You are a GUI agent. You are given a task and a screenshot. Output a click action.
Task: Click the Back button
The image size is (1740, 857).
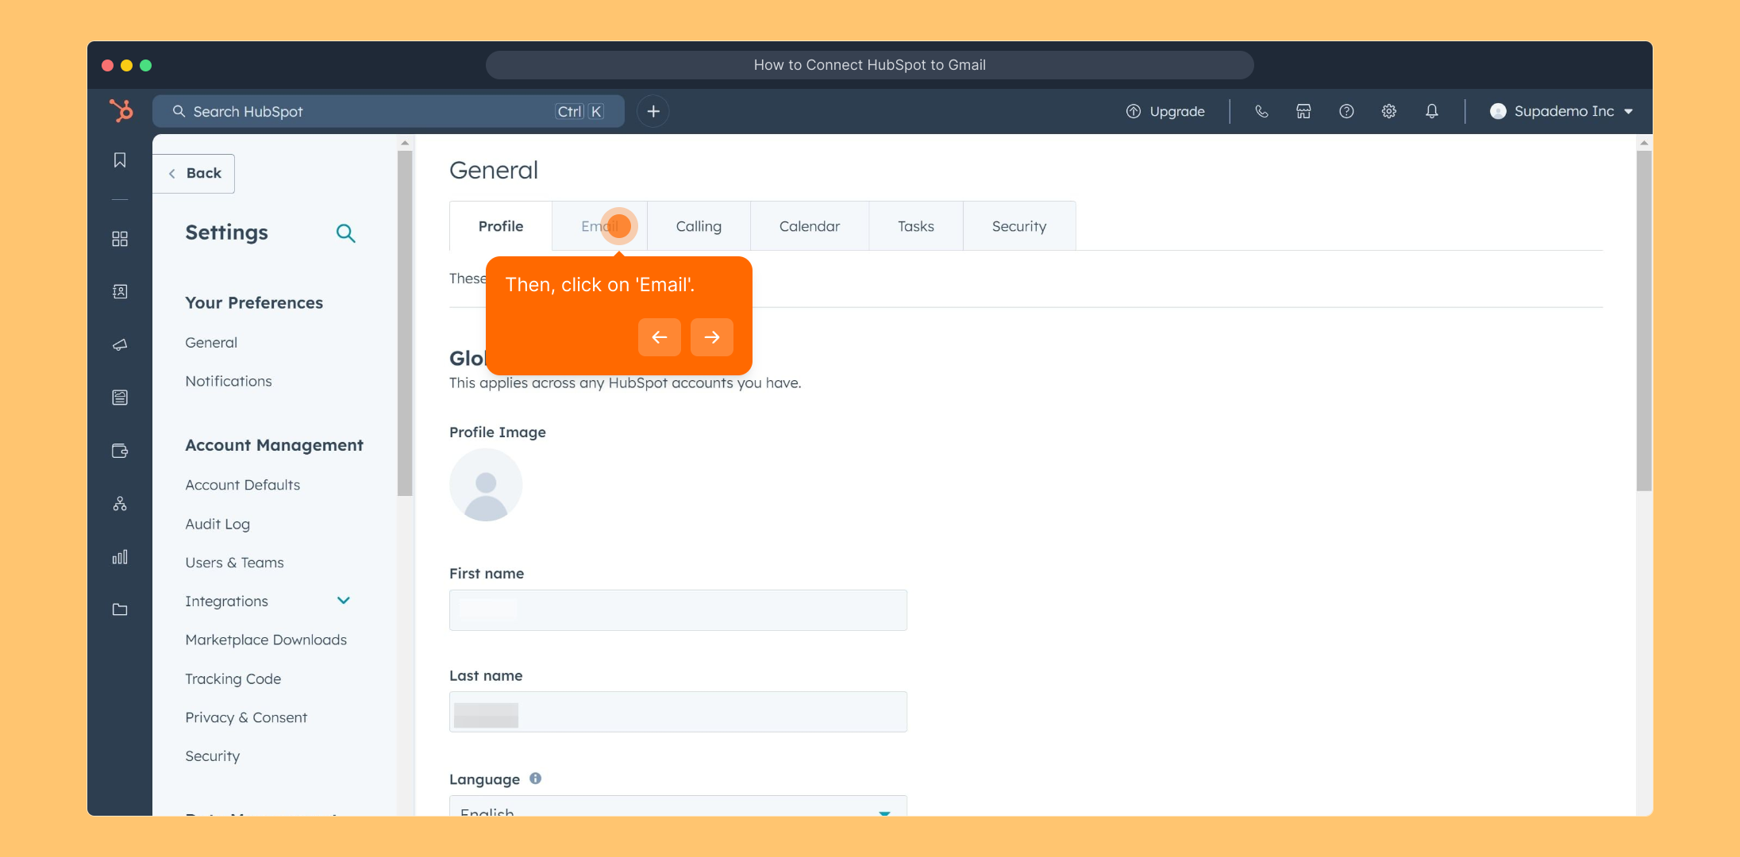click(194, 173)
